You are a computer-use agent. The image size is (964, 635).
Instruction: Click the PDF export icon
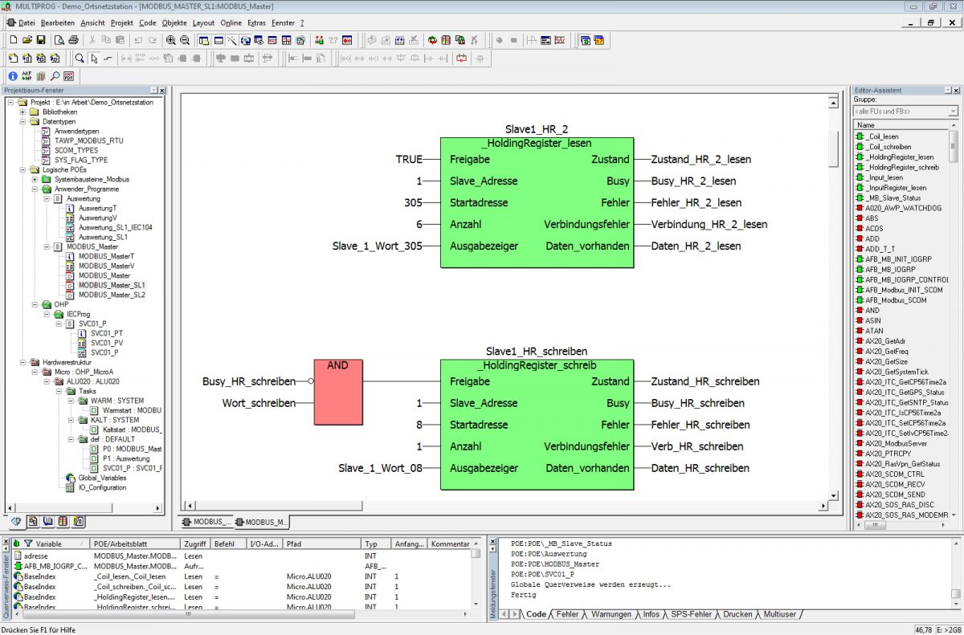point(68,76)
